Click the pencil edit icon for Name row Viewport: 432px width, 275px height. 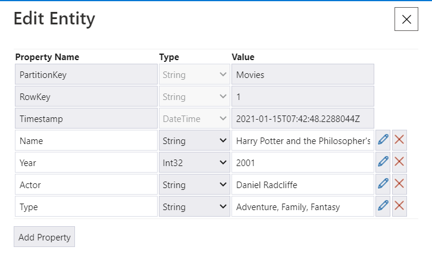383,140
